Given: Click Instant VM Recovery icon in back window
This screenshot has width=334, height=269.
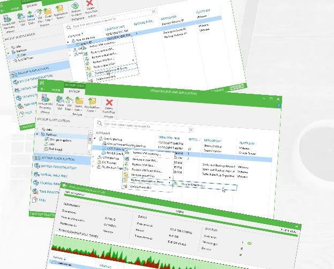Looking at the screenshot, I should 7,19.
